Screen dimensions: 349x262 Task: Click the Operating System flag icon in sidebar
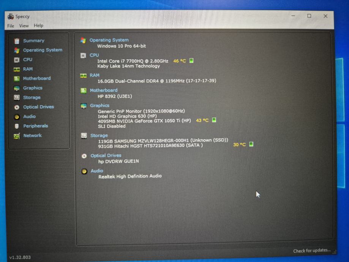[x=17, y=50]
